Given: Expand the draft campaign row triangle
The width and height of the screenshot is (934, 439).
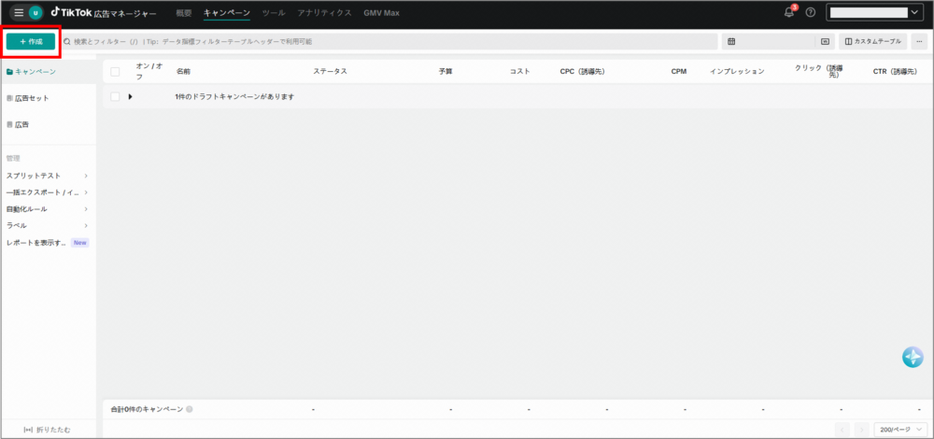Looking at the screenshot, I should click(131, 96).
